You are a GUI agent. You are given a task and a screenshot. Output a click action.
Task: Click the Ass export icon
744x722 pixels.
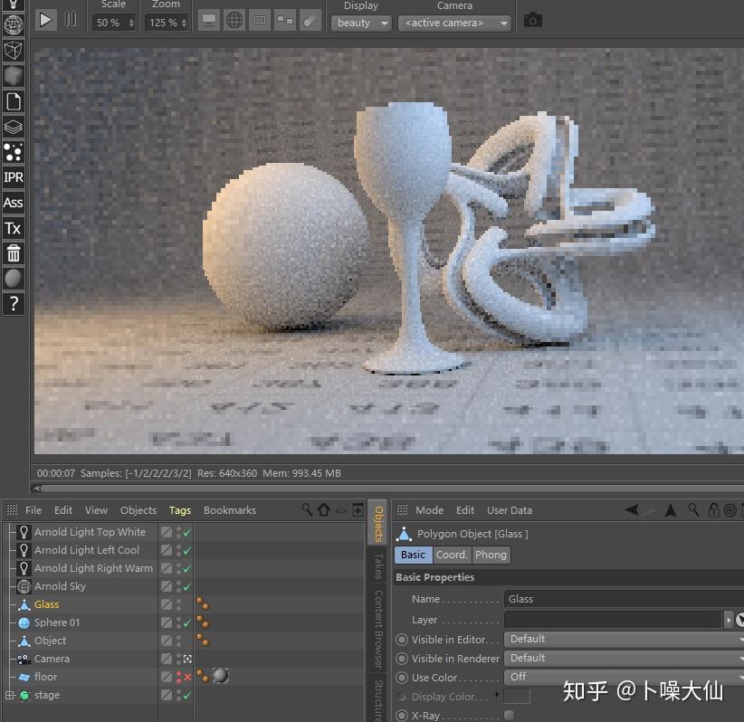[x=13, y=203]
